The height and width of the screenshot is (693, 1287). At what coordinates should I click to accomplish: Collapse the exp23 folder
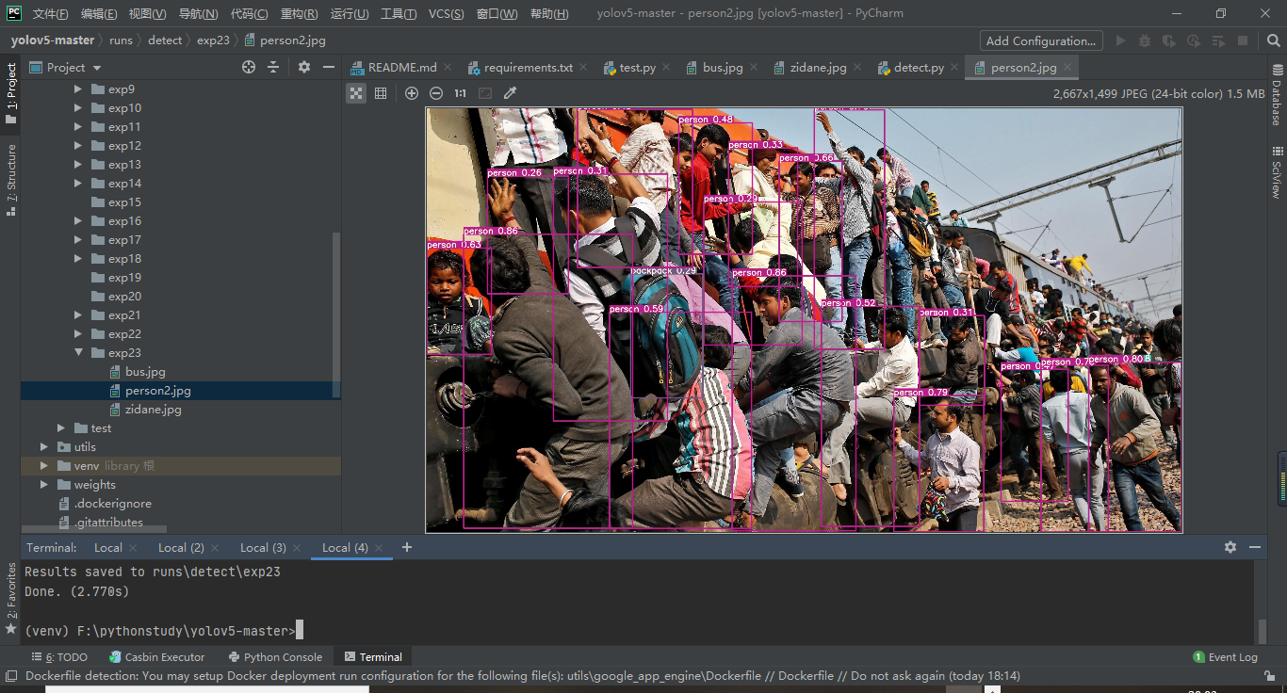click(78, 353)
